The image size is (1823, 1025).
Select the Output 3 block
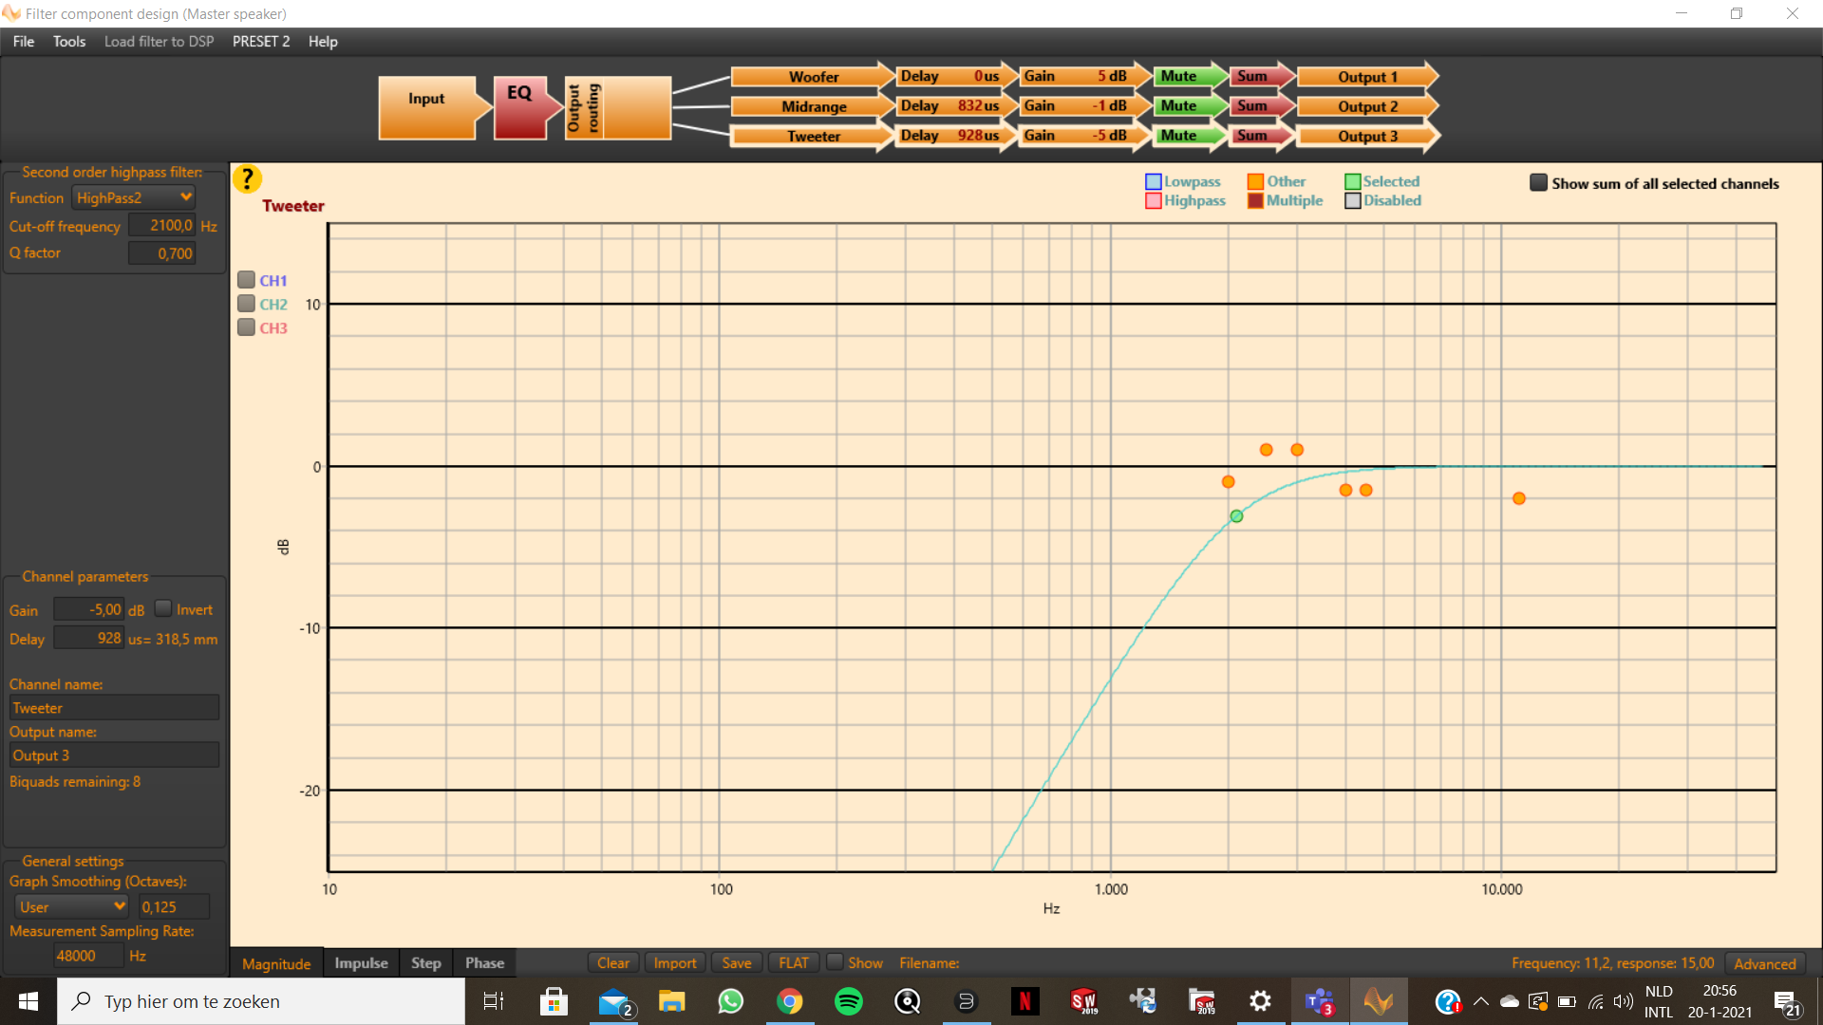(1367, 136)
